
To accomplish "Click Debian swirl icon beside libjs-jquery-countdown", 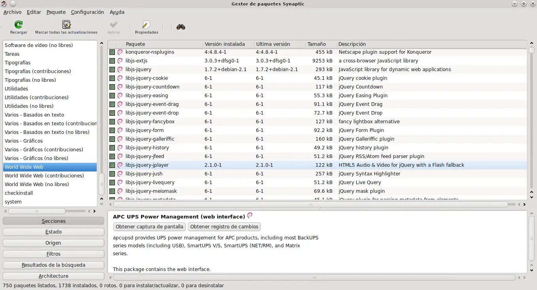I will pyautogui.click(x=120, y=87).
